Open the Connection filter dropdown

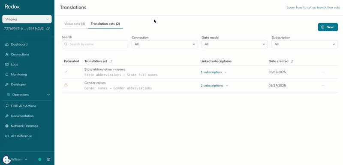tap(165, 44)
